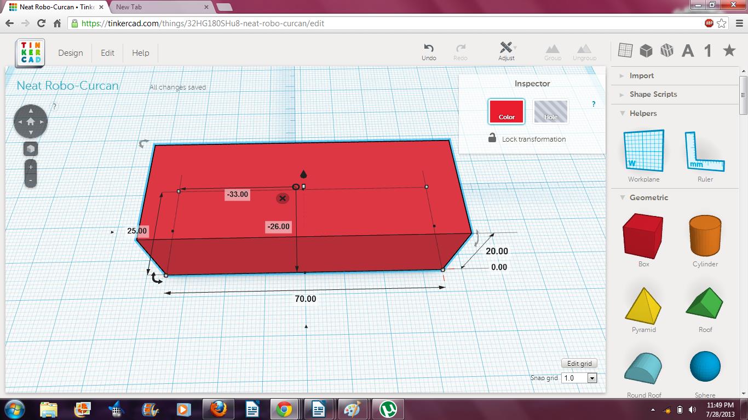Click the Edit grid button
The width and height of the screenshot is (748, 420).
(579, 364)
